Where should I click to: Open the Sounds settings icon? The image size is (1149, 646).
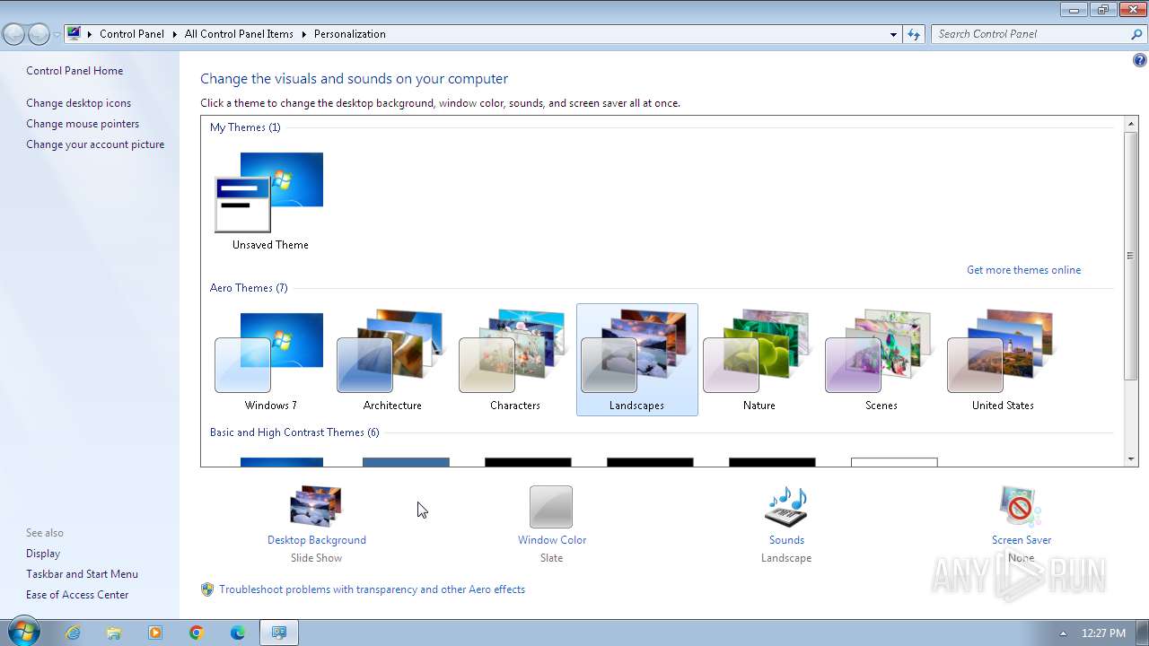click(786, 507)
